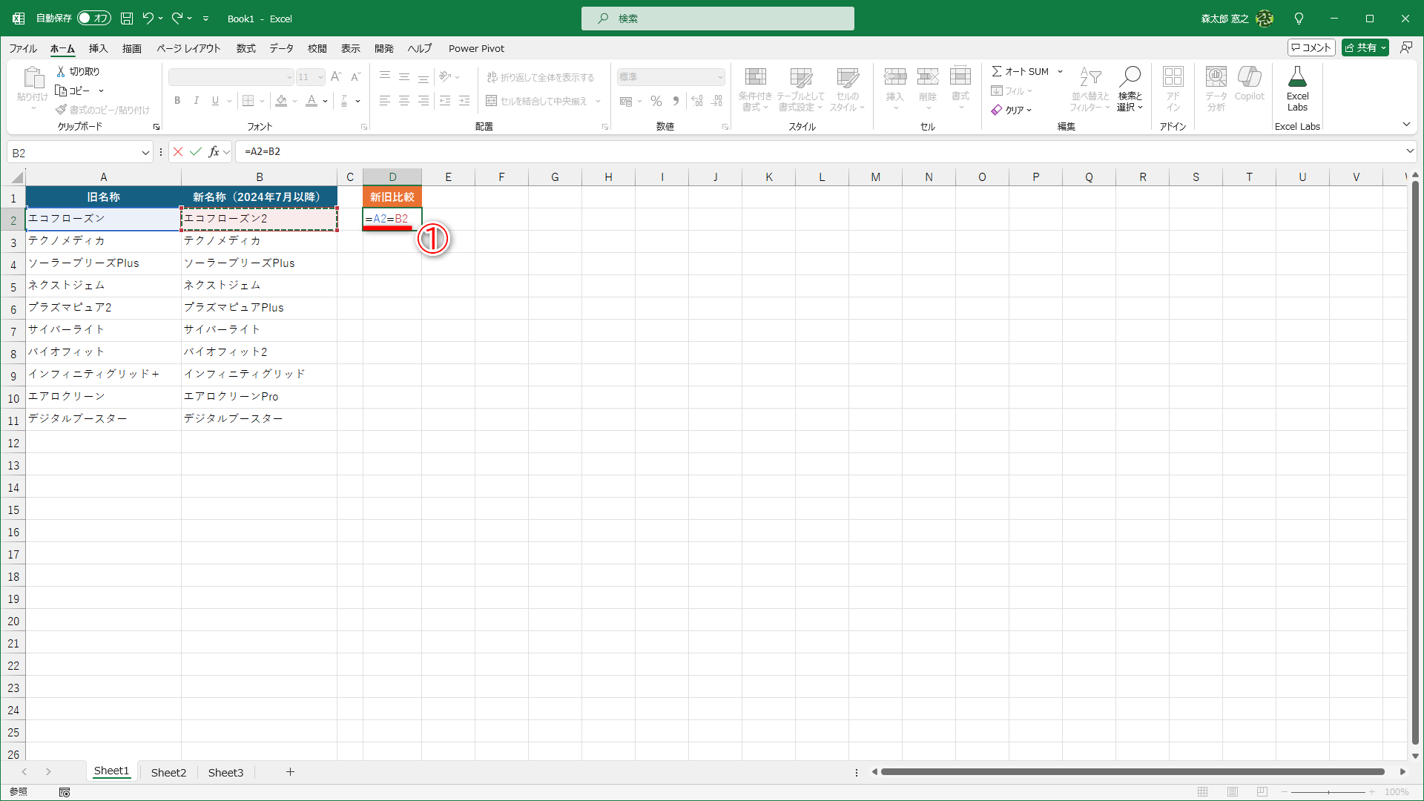Switch to page break preview view
This screenshot has height=801, width=1424.
1262,792
